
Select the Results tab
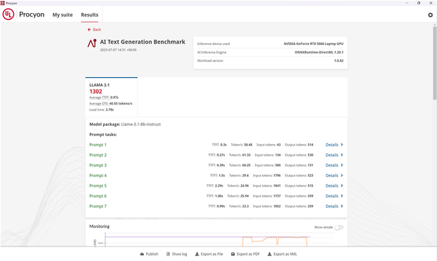89,15
